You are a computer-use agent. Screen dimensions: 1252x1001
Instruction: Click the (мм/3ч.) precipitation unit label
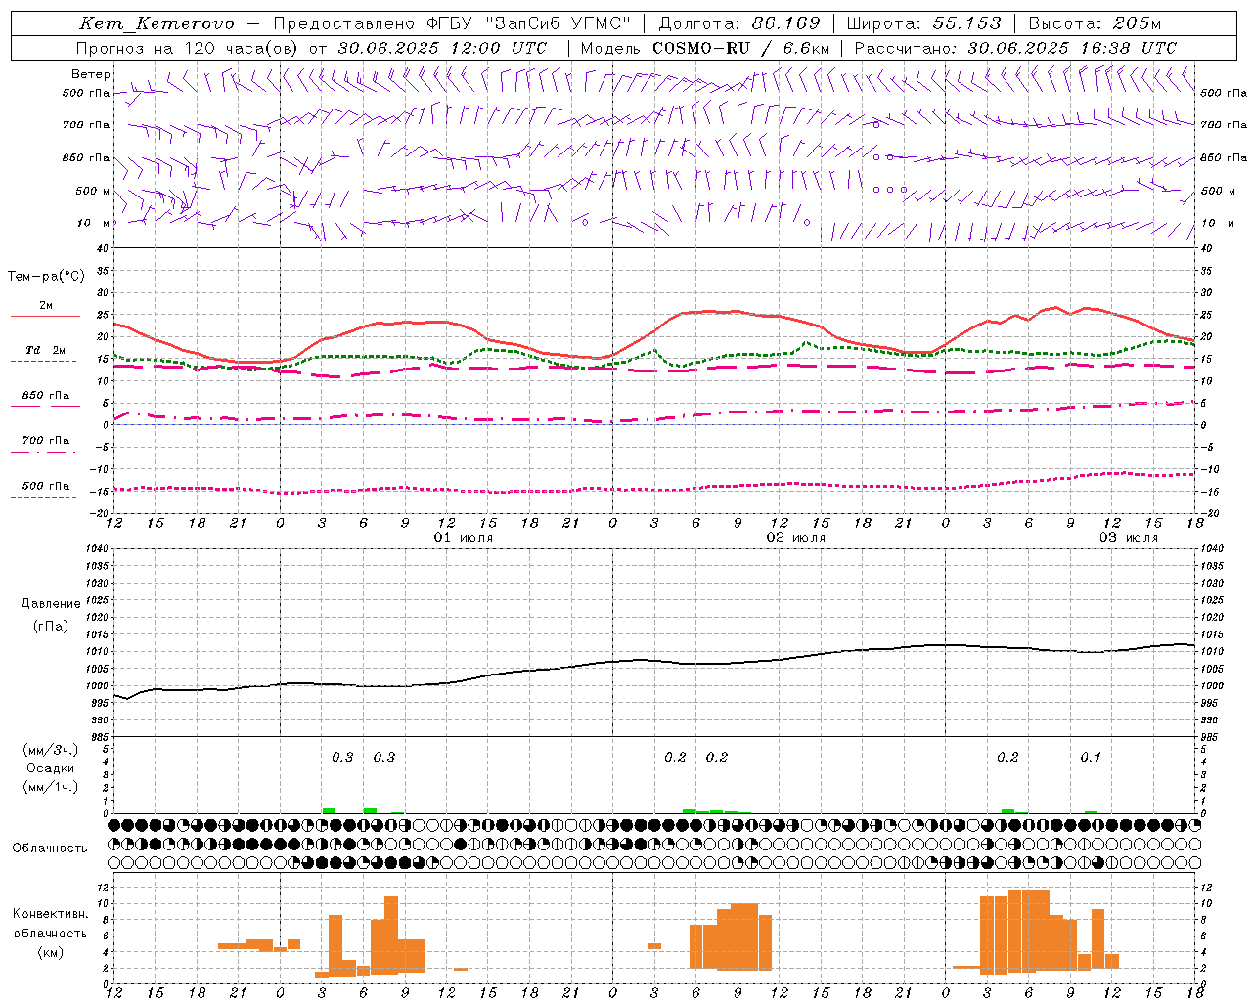pos(51,751)
